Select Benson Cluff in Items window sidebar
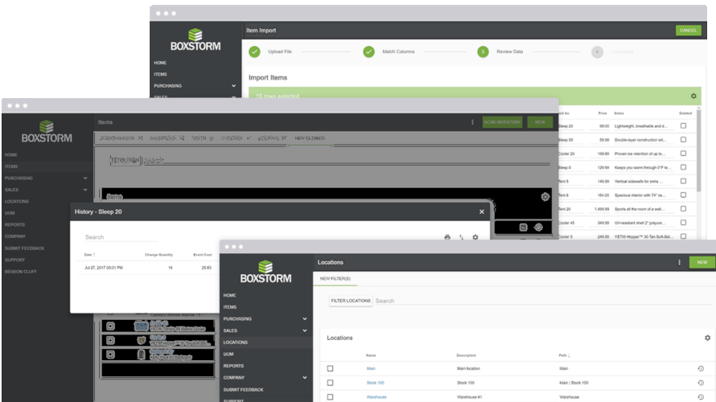This screenshot has height=402, width=716. pyautogui.click(x=21, y=272)
